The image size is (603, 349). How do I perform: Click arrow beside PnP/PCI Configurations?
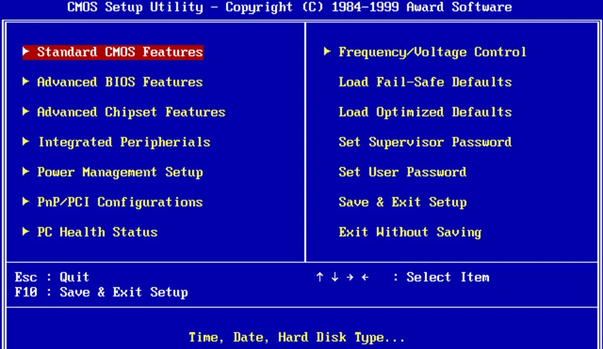26,201
